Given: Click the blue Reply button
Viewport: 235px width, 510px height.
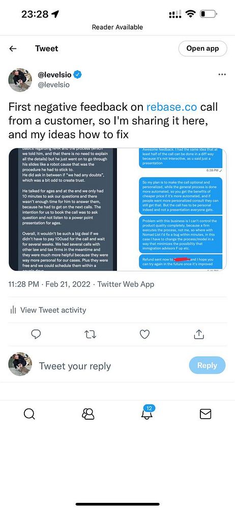Looking at the screenshot, I should pyautogui.click(x=207, y=365).
